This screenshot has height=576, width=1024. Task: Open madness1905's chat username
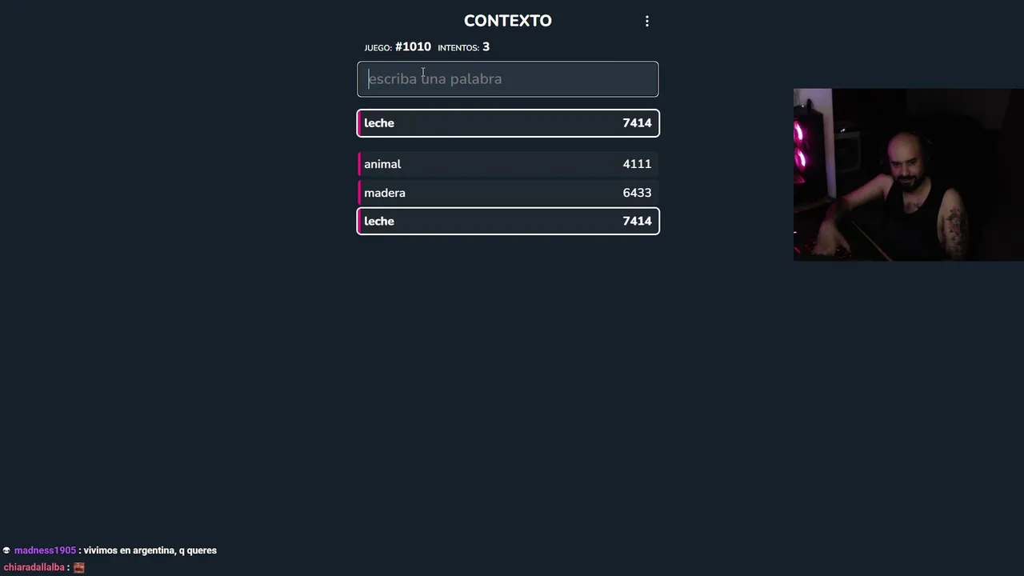(45, 550)
